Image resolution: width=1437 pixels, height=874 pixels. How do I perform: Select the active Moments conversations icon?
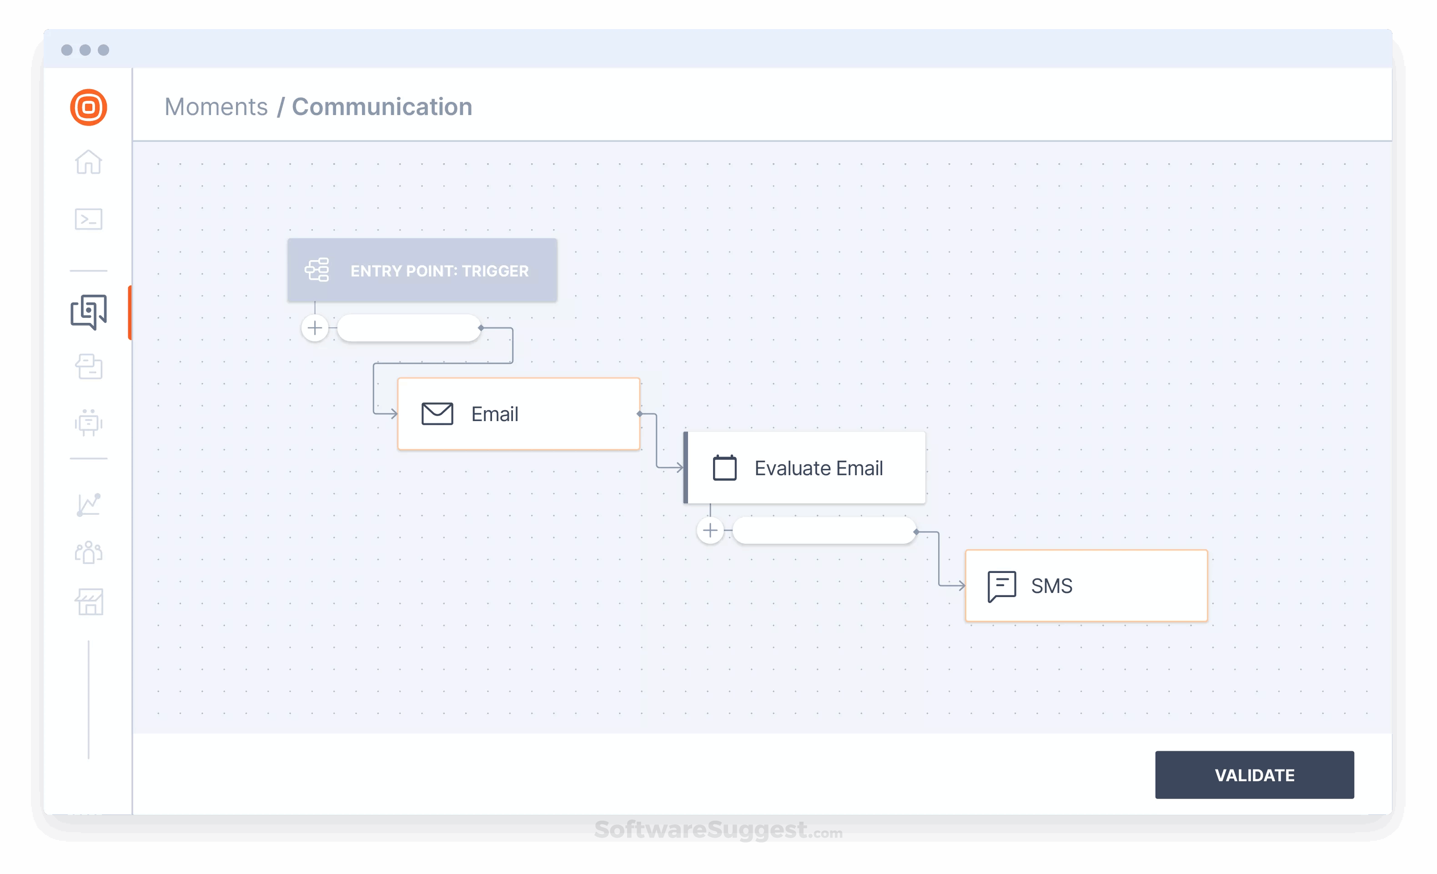pyautogui.click(x=88, y=312)
